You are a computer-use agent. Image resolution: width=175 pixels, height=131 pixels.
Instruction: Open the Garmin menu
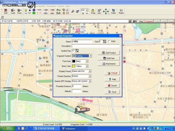[x=61, y=6]
